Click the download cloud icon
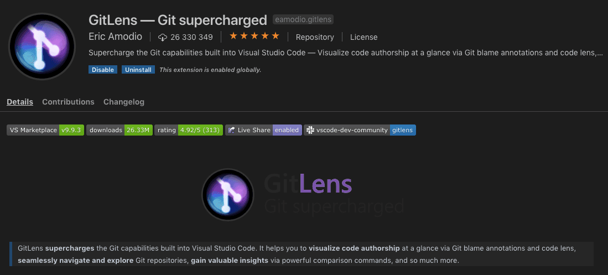 coord(163,37)
